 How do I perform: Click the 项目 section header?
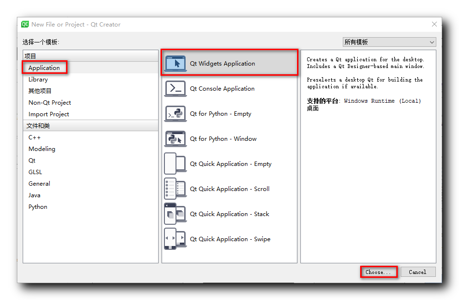coord(91,56)
